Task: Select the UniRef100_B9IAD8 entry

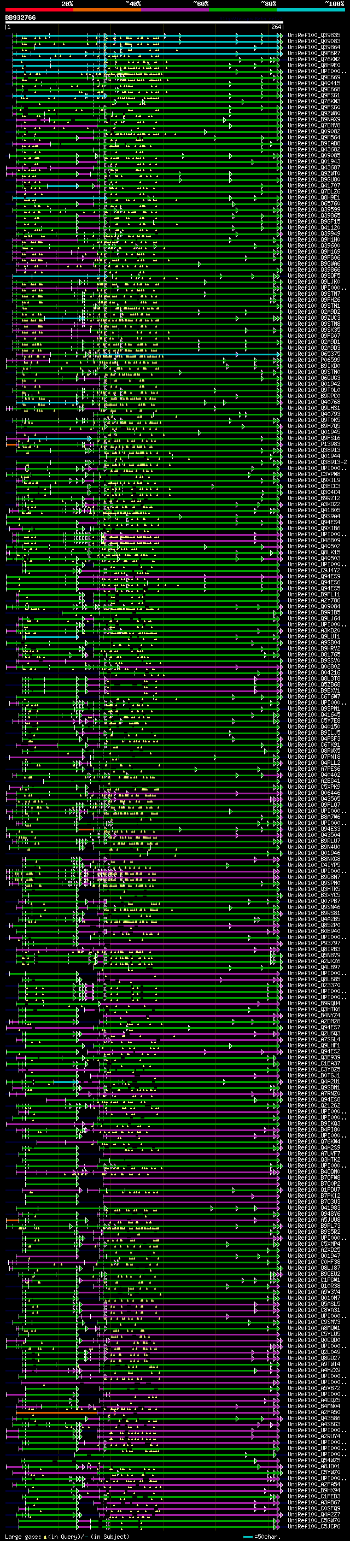Action: (314, 143)
